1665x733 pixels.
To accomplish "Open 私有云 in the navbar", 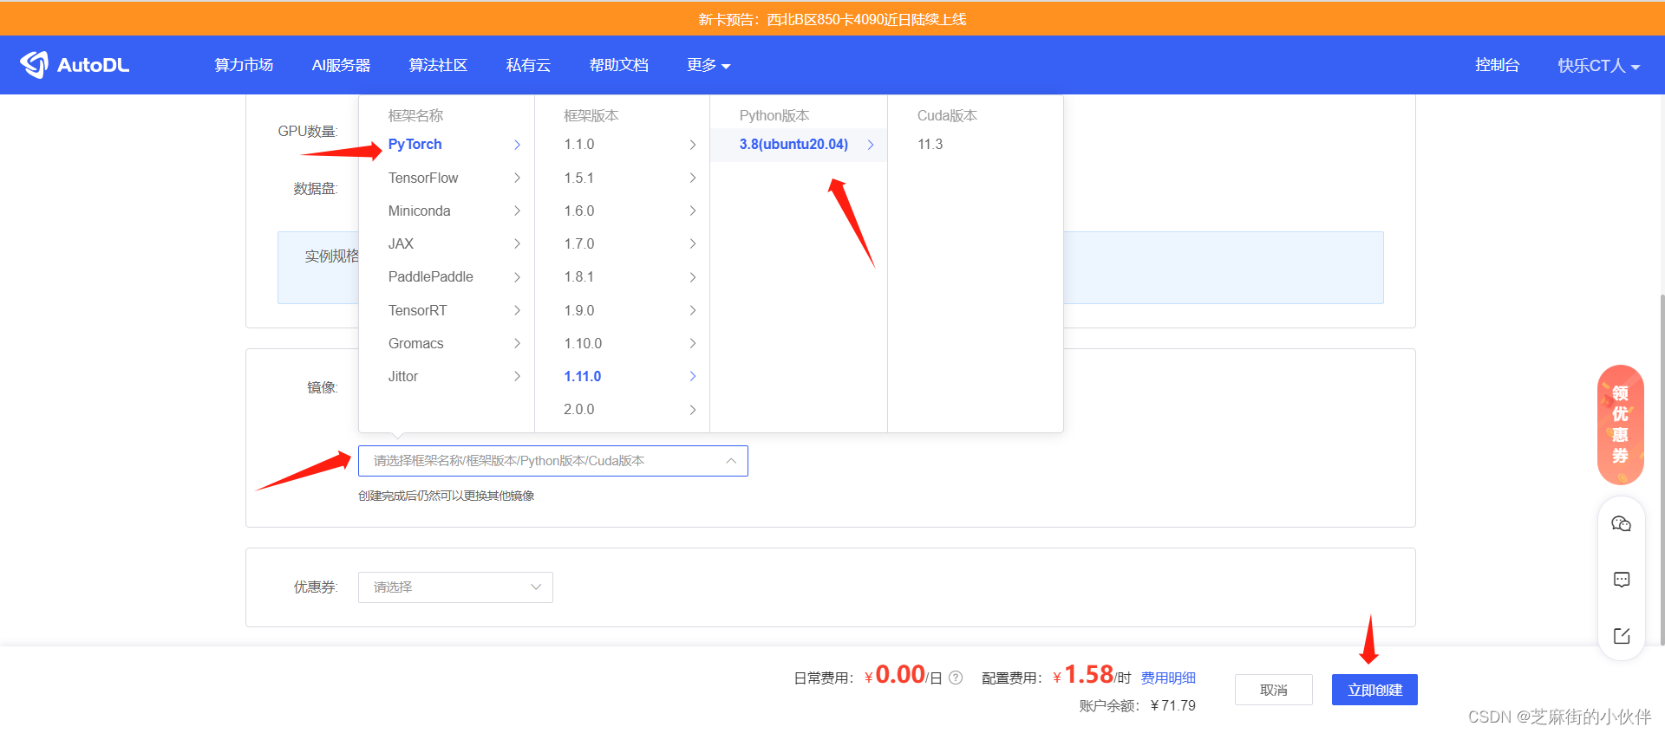I will (x=528, y=65).
